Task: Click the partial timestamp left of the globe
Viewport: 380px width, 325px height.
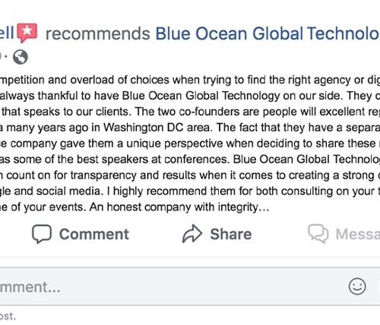Action: point(1,57)
